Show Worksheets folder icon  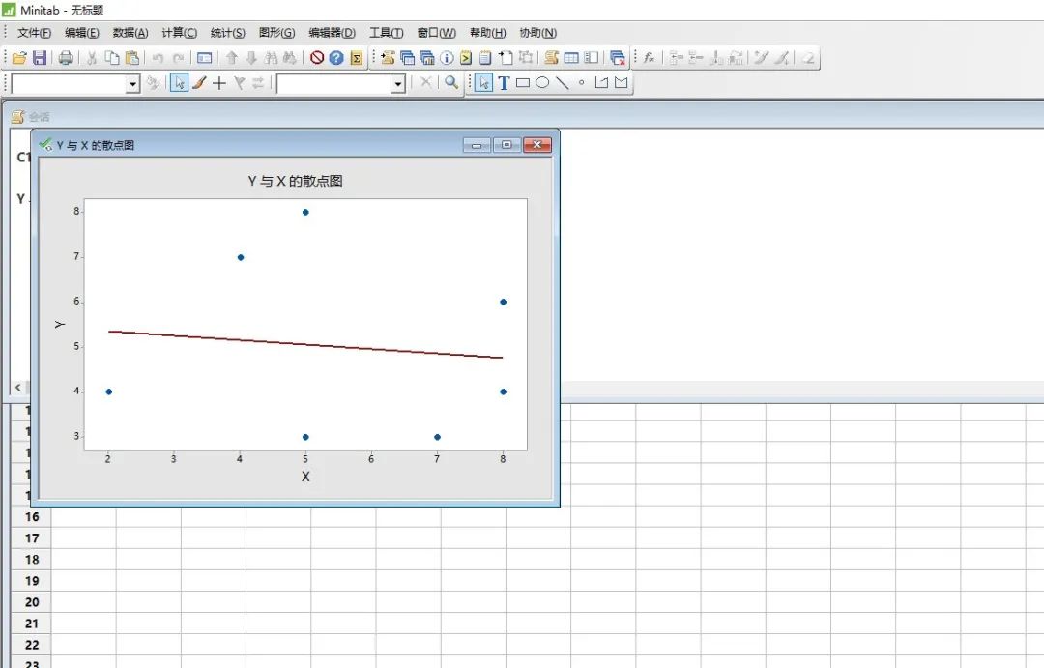[408, 58]
